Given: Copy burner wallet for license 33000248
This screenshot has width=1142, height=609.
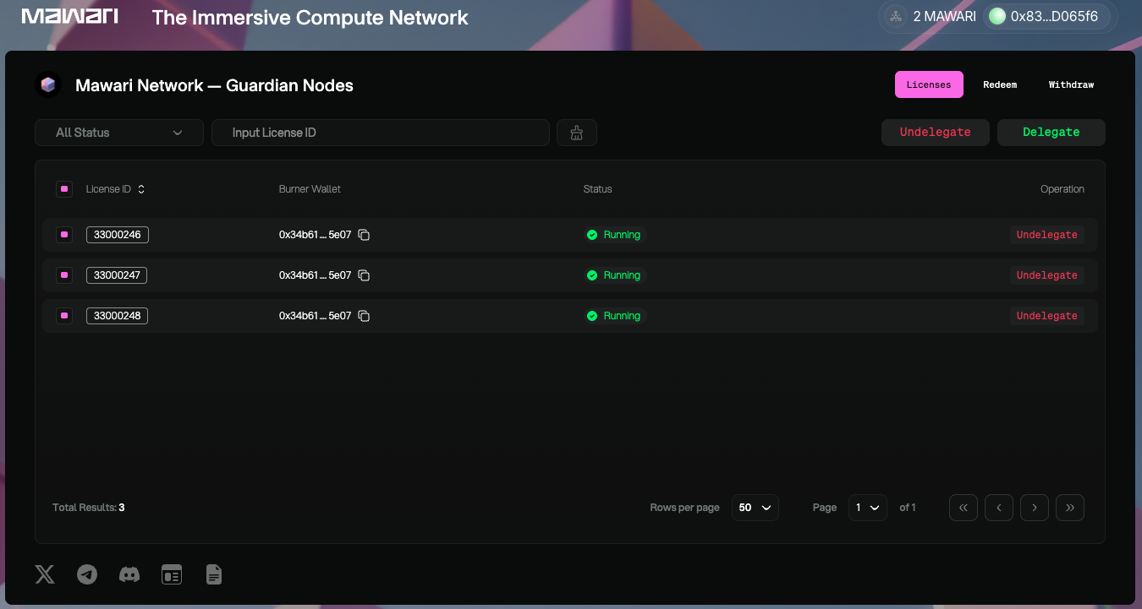Looking at the screenshot, I should pyautogui.click(x=364, y=316).
